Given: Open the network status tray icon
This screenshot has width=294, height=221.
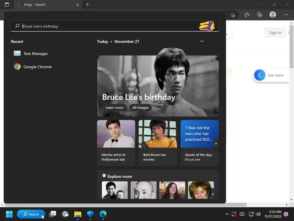Looking at the screenshot, I should click(251, 214).
